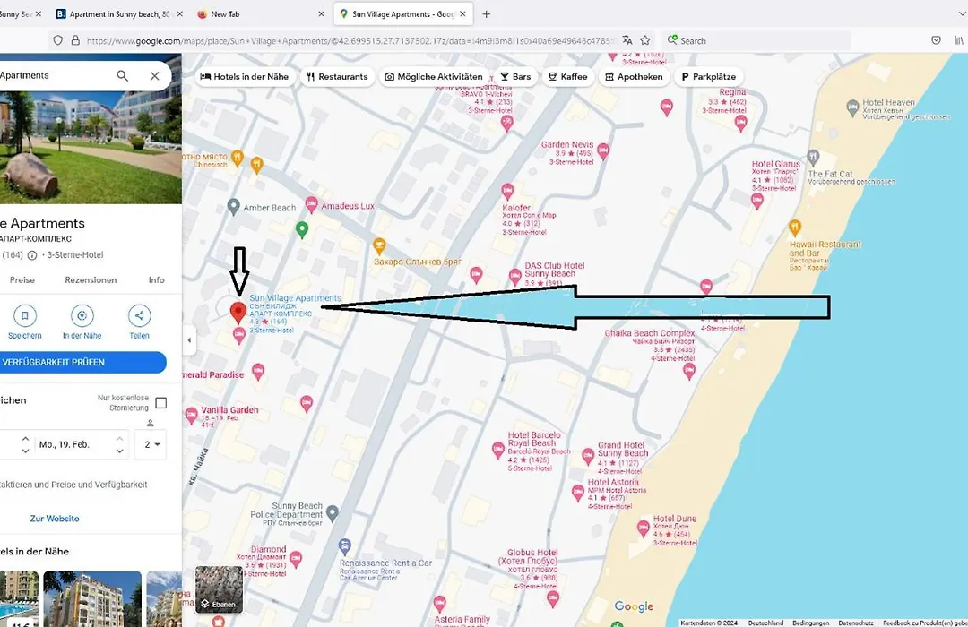Click the translate page icon in address bar
Image resolution: width=968 pixels, height=627 pixels.
click(x=627, y=40)
